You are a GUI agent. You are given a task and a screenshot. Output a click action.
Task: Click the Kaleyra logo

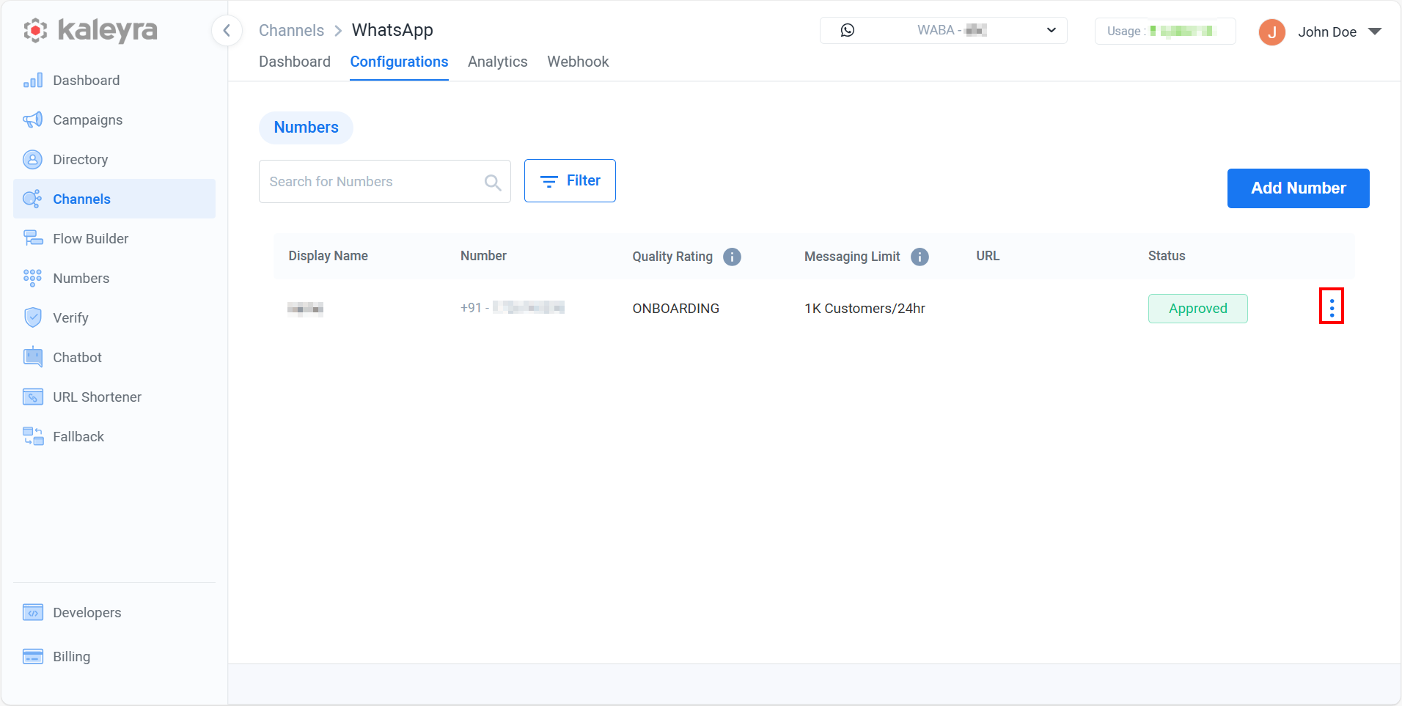90,31
